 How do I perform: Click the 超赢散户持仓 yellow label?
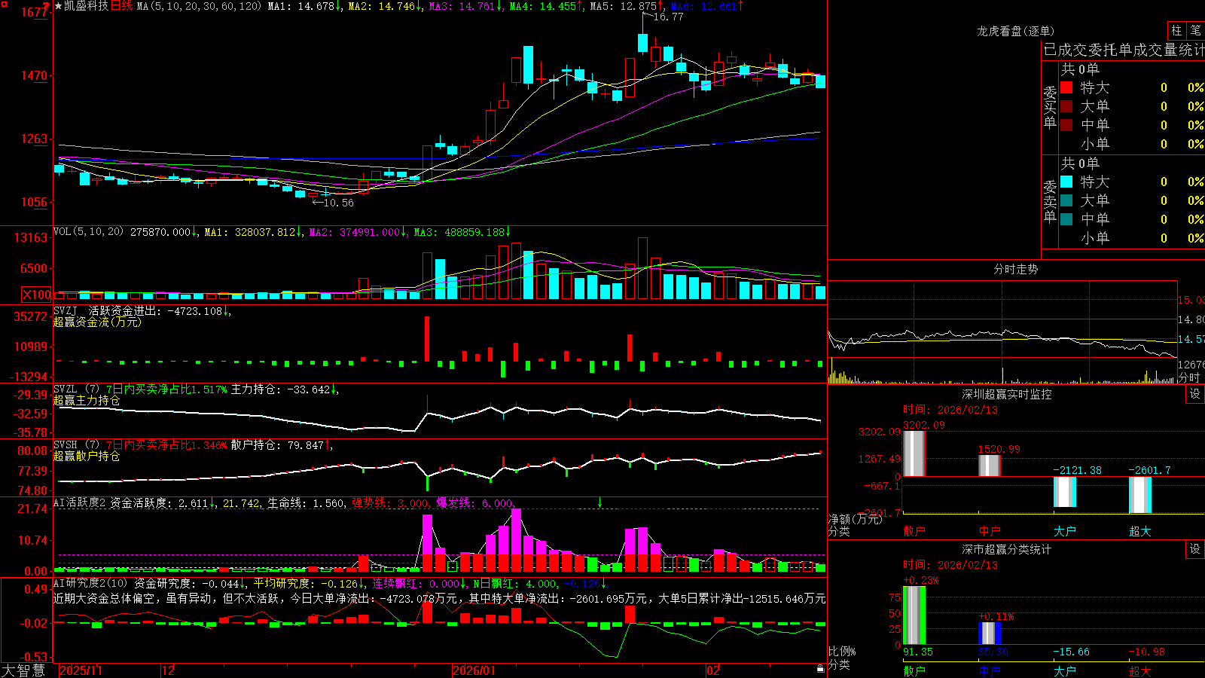[x=87, y=456]
